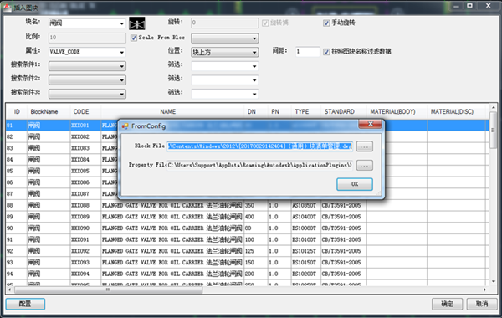
Task: Browse for the Block File path
Action: coord(364,146)
